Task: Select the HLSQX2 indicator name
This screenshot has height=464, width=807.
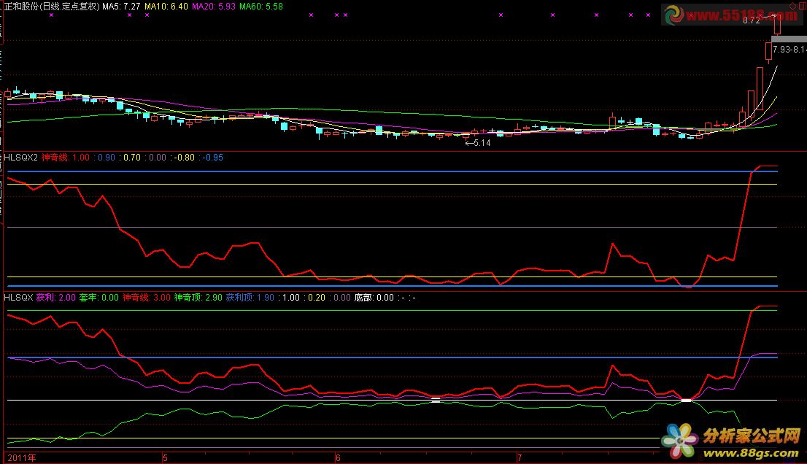Action: tap(20, 158)
